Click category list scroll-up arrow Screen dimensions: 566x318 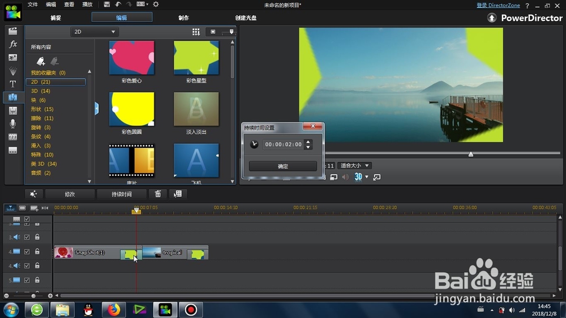(89, 71)
